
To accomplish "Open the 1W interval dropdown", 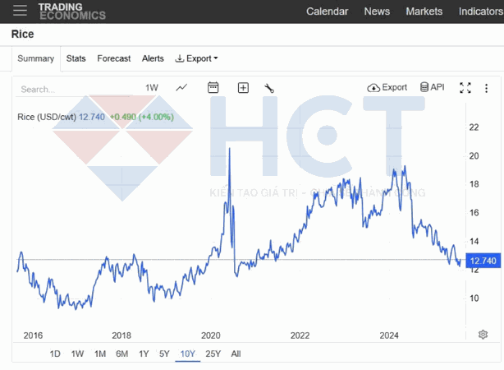I will [x=152, y=88].
